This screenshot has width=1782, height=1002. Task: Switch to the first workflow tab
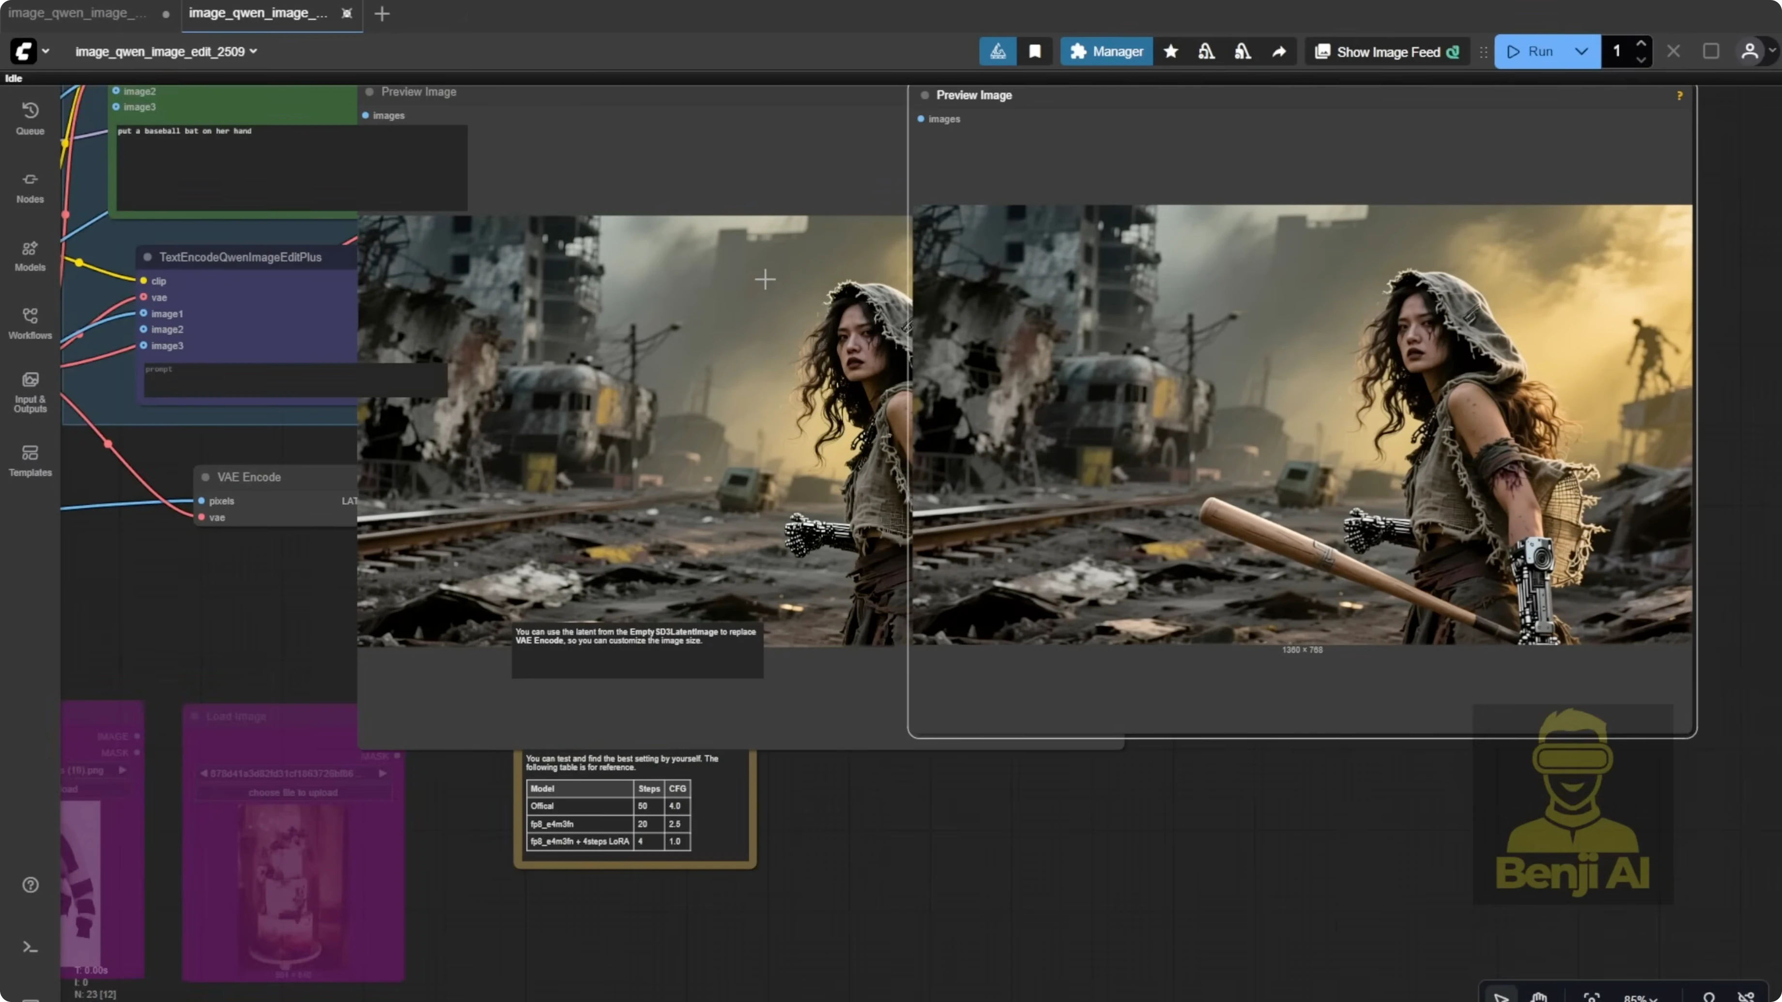point(77,13)
